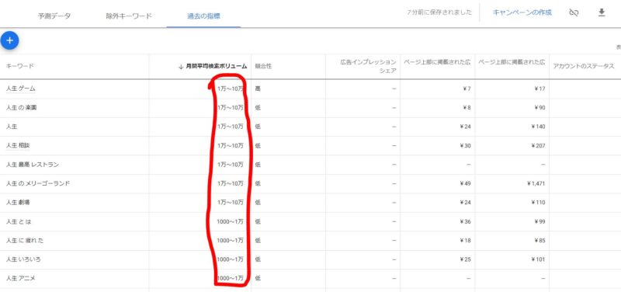Click the ¥85 bid for 人生 に 疲れ た
Screen dimensions: 621x292
(x=540, y=241)
